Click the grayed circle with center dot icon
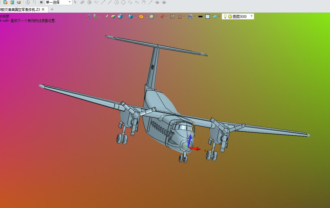This screenshot has height=208, width=330. point(117,2)
